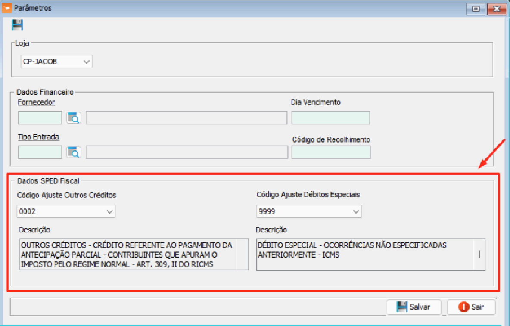
Task: Click the Tipo Entrada search magnifier icon
Action: (74, 152)
